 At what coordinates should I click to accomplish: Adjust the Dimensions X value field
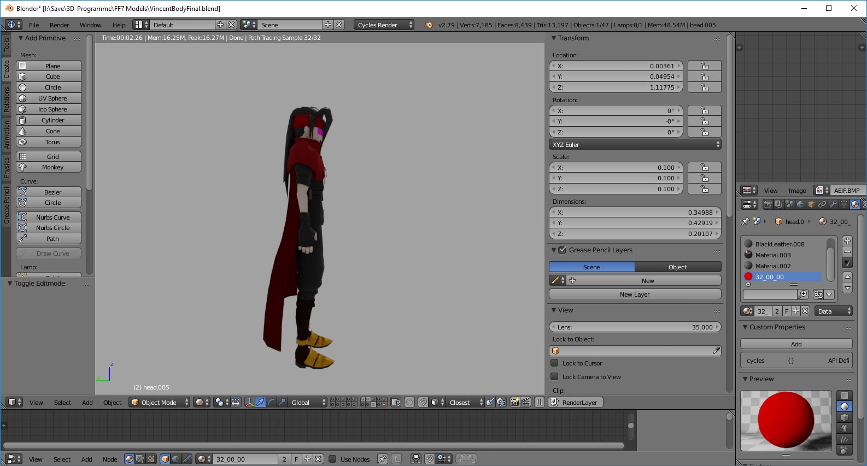click(635, 213)
